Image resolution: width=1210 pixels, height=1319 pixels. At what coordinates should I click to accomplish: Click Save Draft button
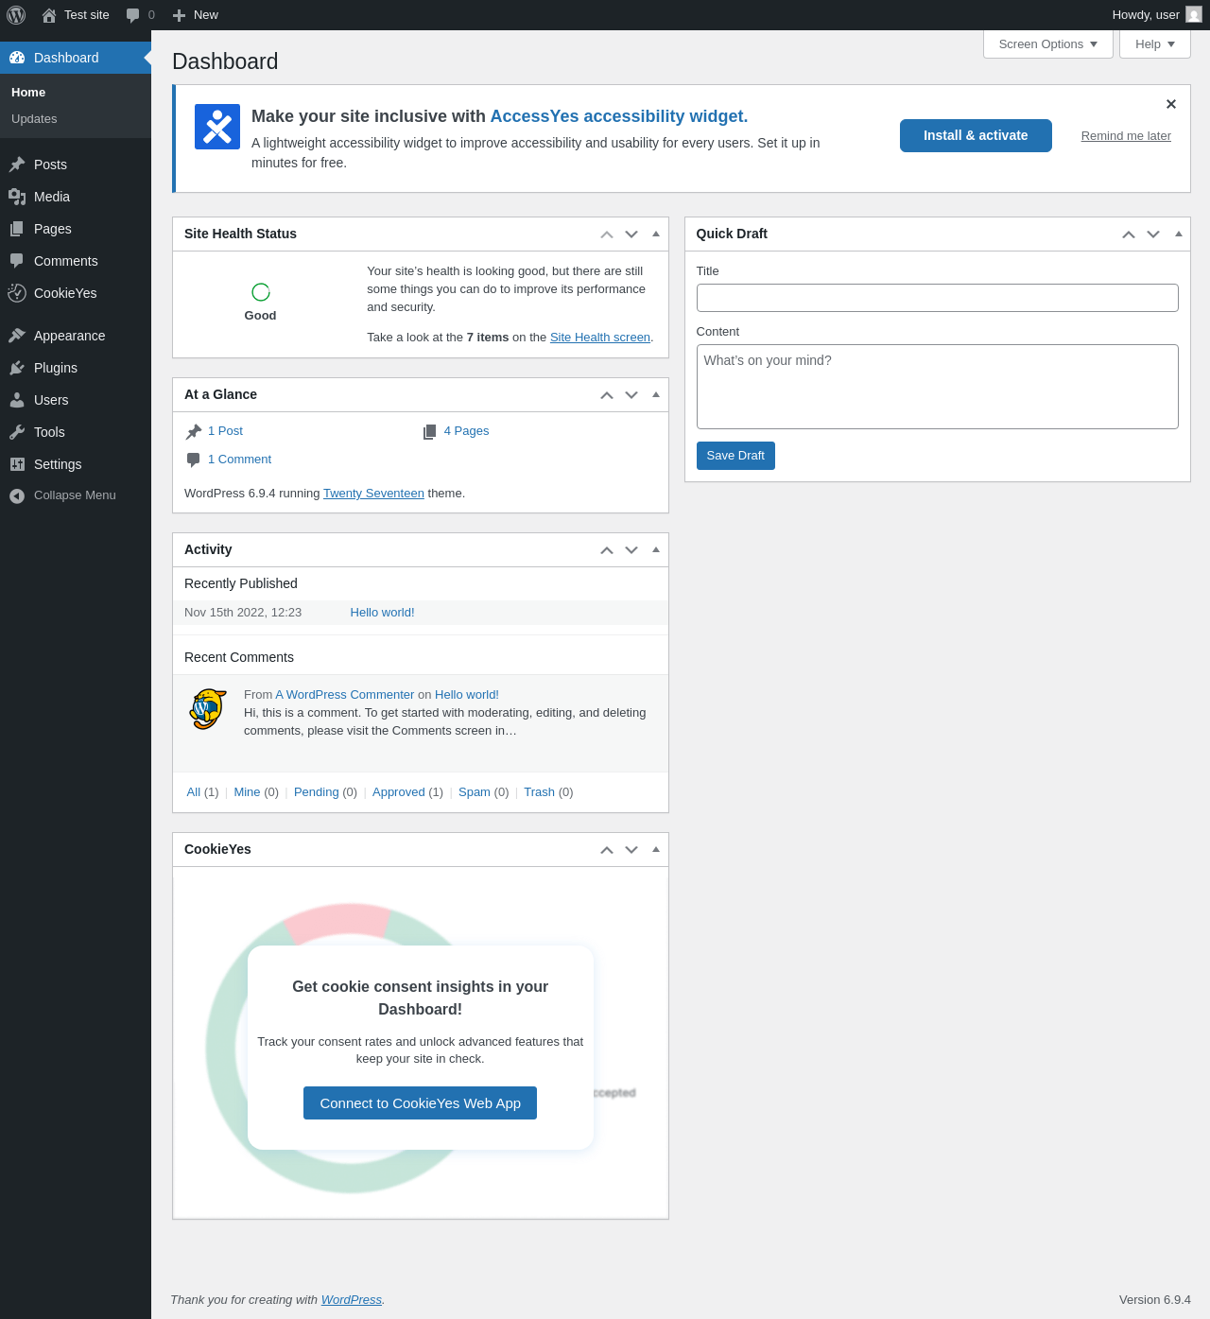735,456
